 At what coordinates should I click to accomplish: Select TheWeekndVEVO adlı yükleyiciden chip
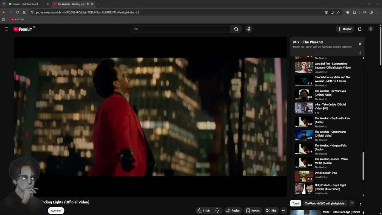coord(325,203)
